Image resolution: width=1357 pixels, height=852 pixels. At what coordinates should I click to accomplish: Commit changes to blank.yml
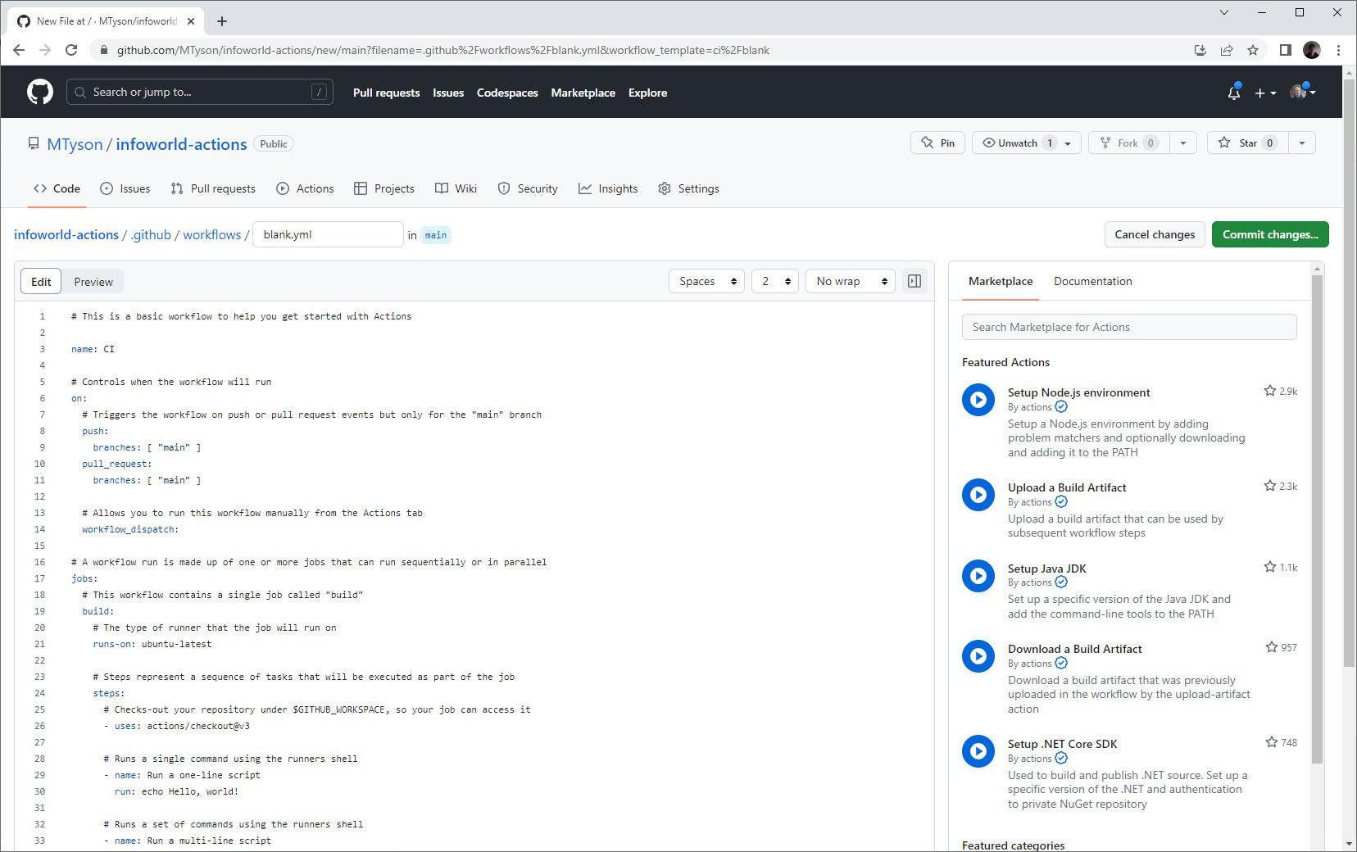click(1269, 234)
